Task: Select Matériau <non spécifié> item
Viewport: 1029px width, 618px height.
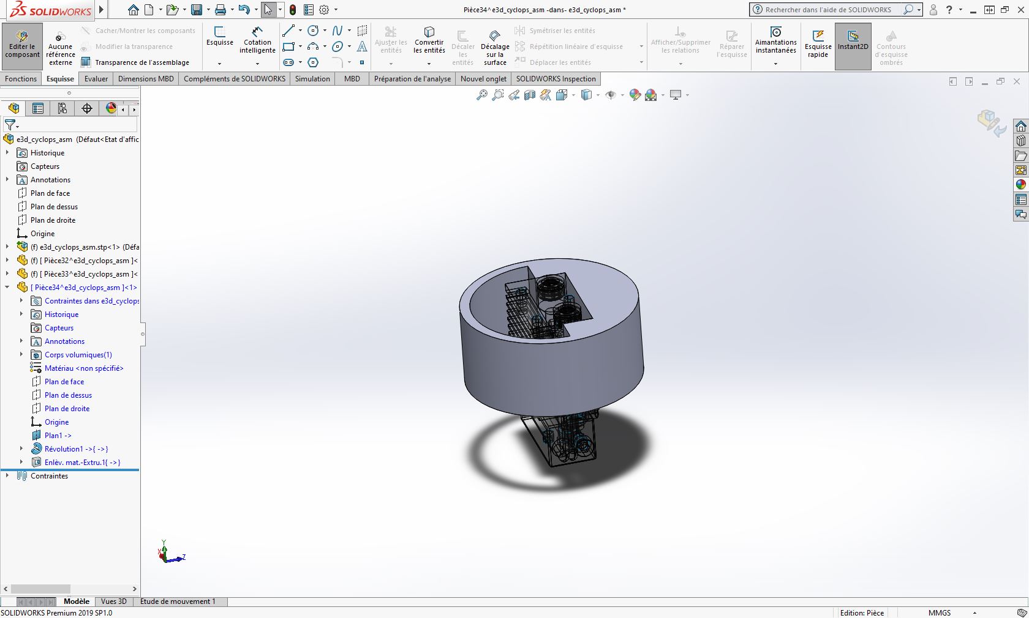Action: (x=84, y=368)
